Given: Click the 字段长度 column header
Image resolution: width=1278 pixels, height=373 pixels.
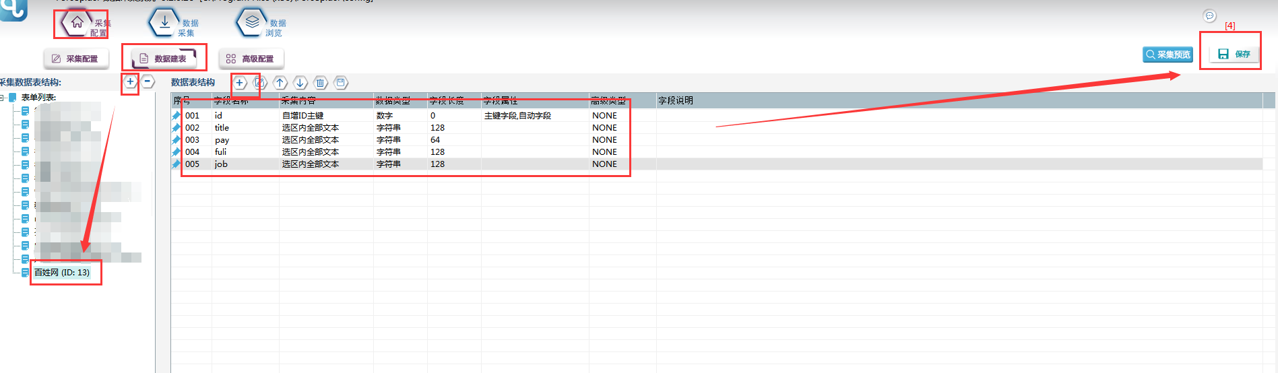Looking at the screenshot, I should click(x=454, y=101).
